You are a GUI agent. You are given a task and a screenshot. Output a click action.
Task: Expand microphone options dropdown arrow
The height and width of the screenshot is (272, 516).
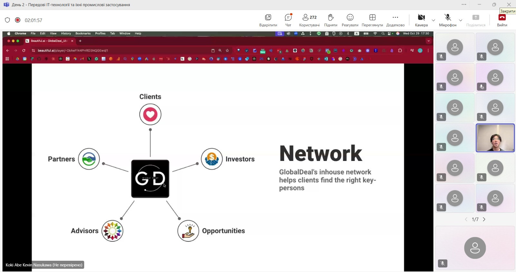(x=461, y=20)
